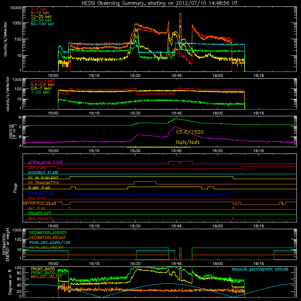Click the HESSI Observing Summary title text
This screenshot has width=301, height=301.
point(159,3)
